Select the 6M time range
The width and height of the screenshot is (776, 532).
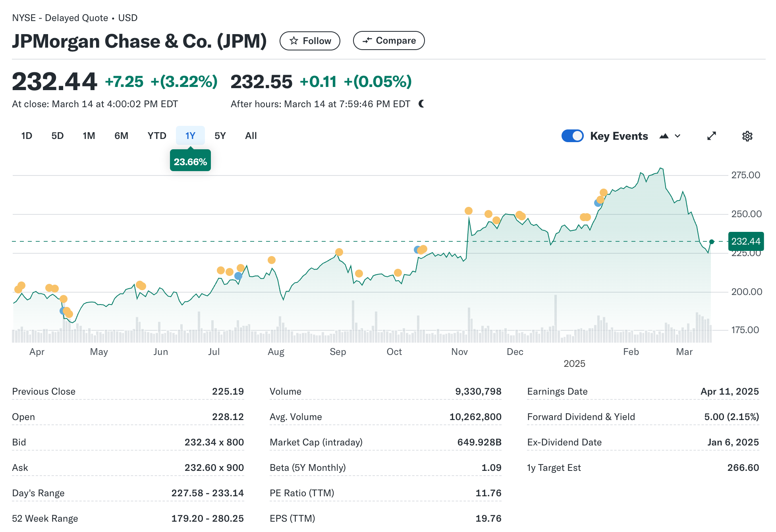coord(121,136)
